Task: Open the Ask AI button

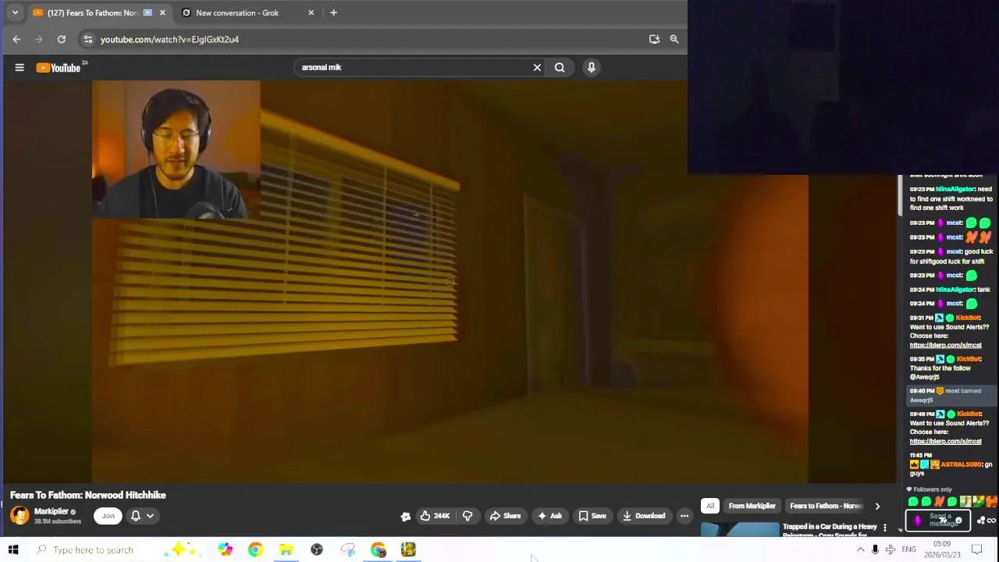Action: click(549, 515)
